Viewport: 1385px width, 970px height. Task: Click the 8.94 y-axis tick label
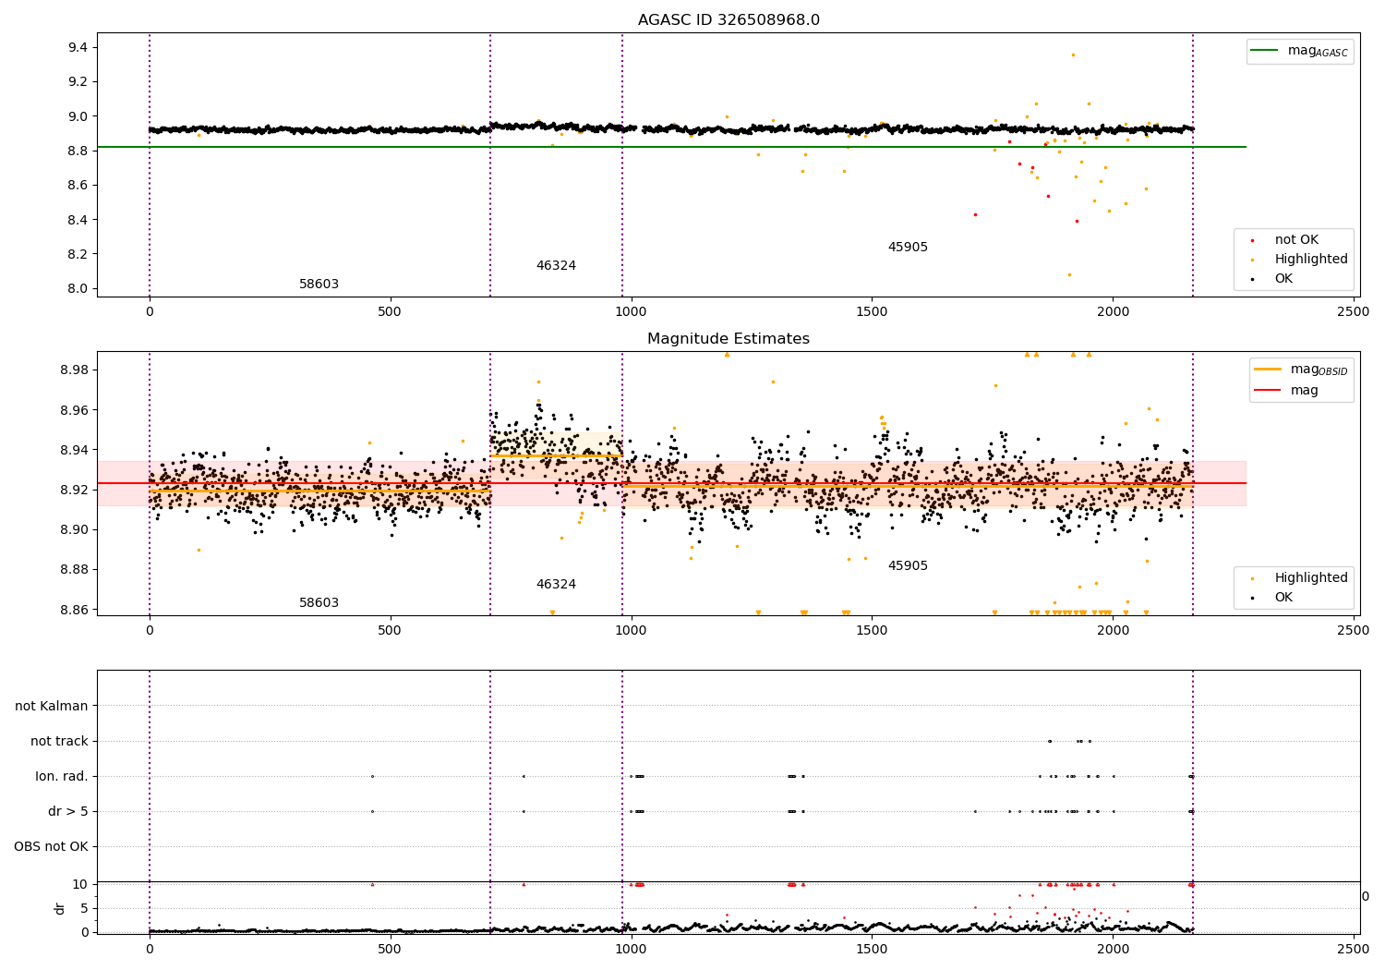75,450
